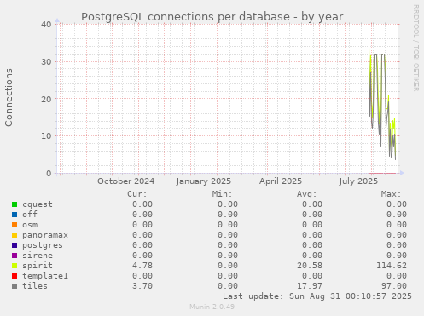This screenshot has width=424, height=316.
Task: Click the Last update timestamp text
Action: tap(317, 296)
